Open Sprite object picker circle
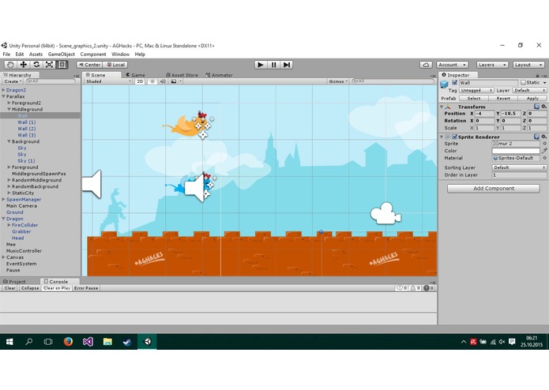Image resolution: width=549 pixels, height=390 pixels. (544, 144)
